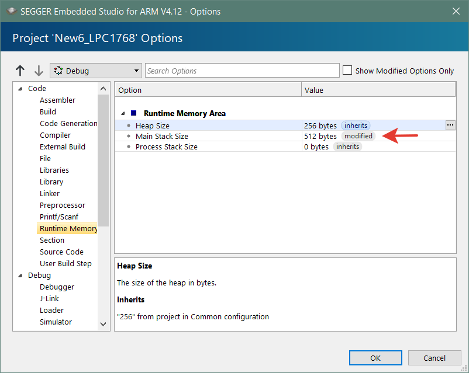
Task: Select Loader in the options tree
Action: 51,311
